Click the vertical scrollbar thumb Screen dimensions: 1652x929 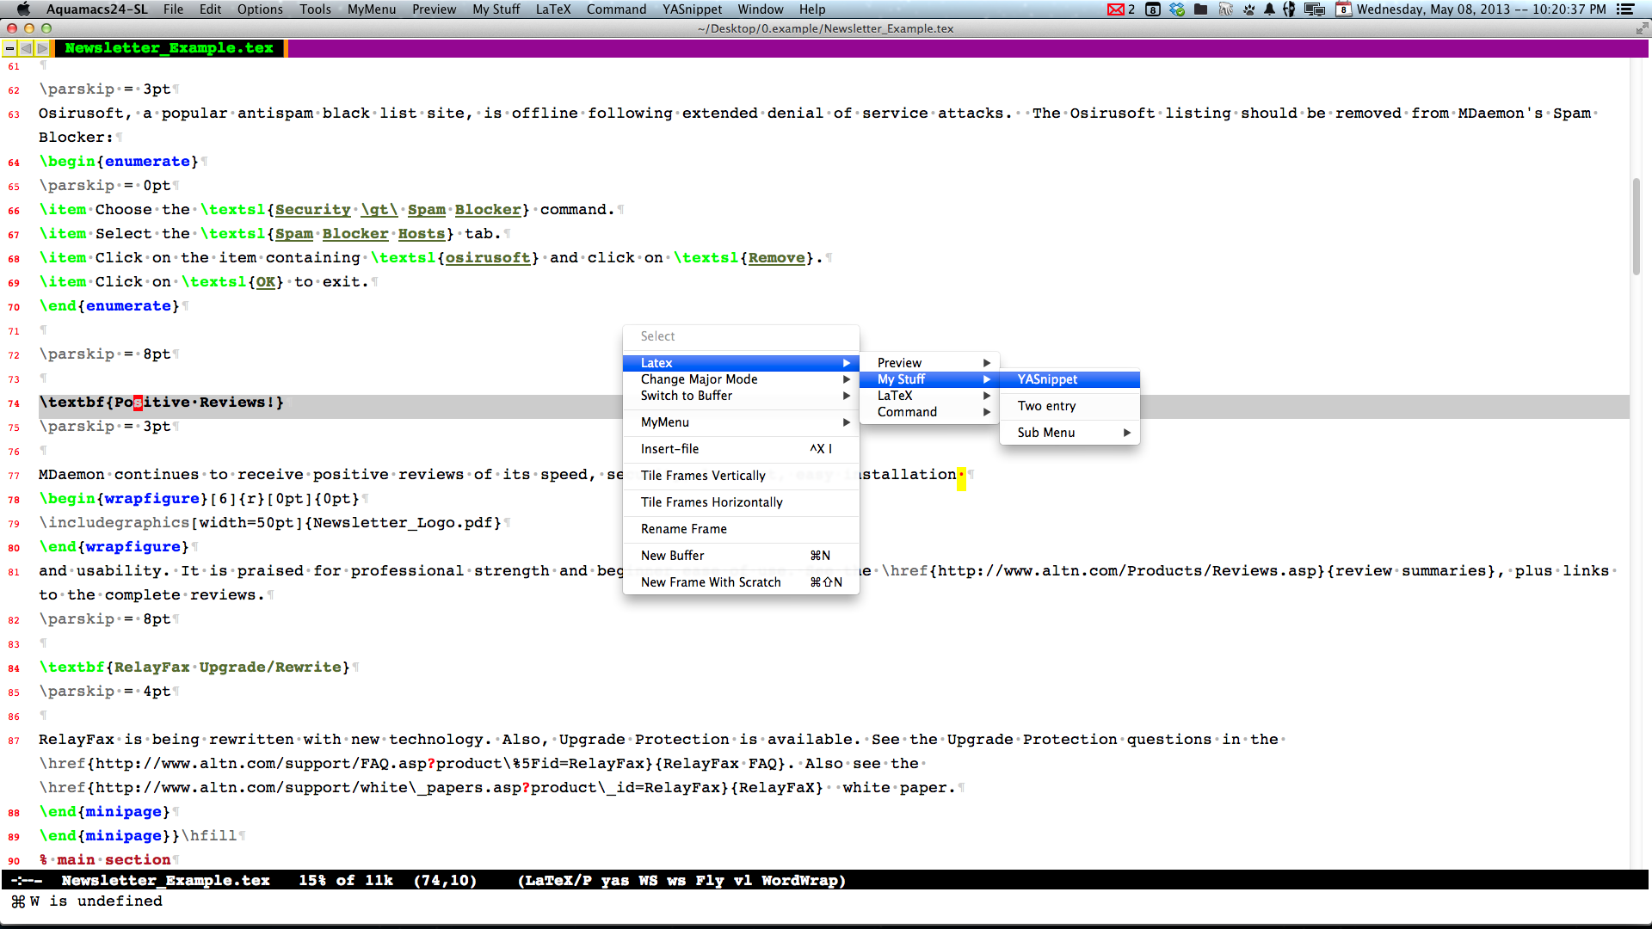(1636, 226)
